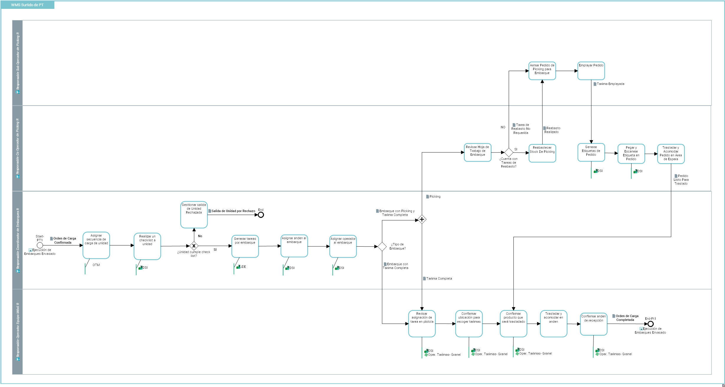The height and width of the screenshot is (387, 725).
Task: Select the End-Pt1 end event circle
Action: tap(650, 324)
